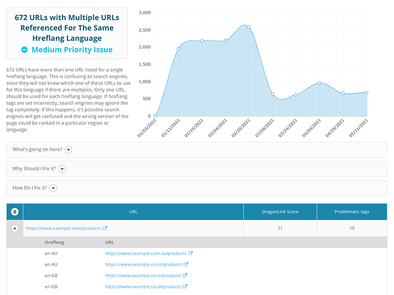Expand "Why Should I Fix it?" section
Image resolution: width=394 pixels, height=295 pixels.
tap(62, 169)
